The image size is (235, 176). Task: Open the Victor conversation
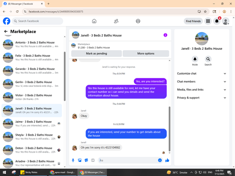pyautogui.click(x=31, y=97)
